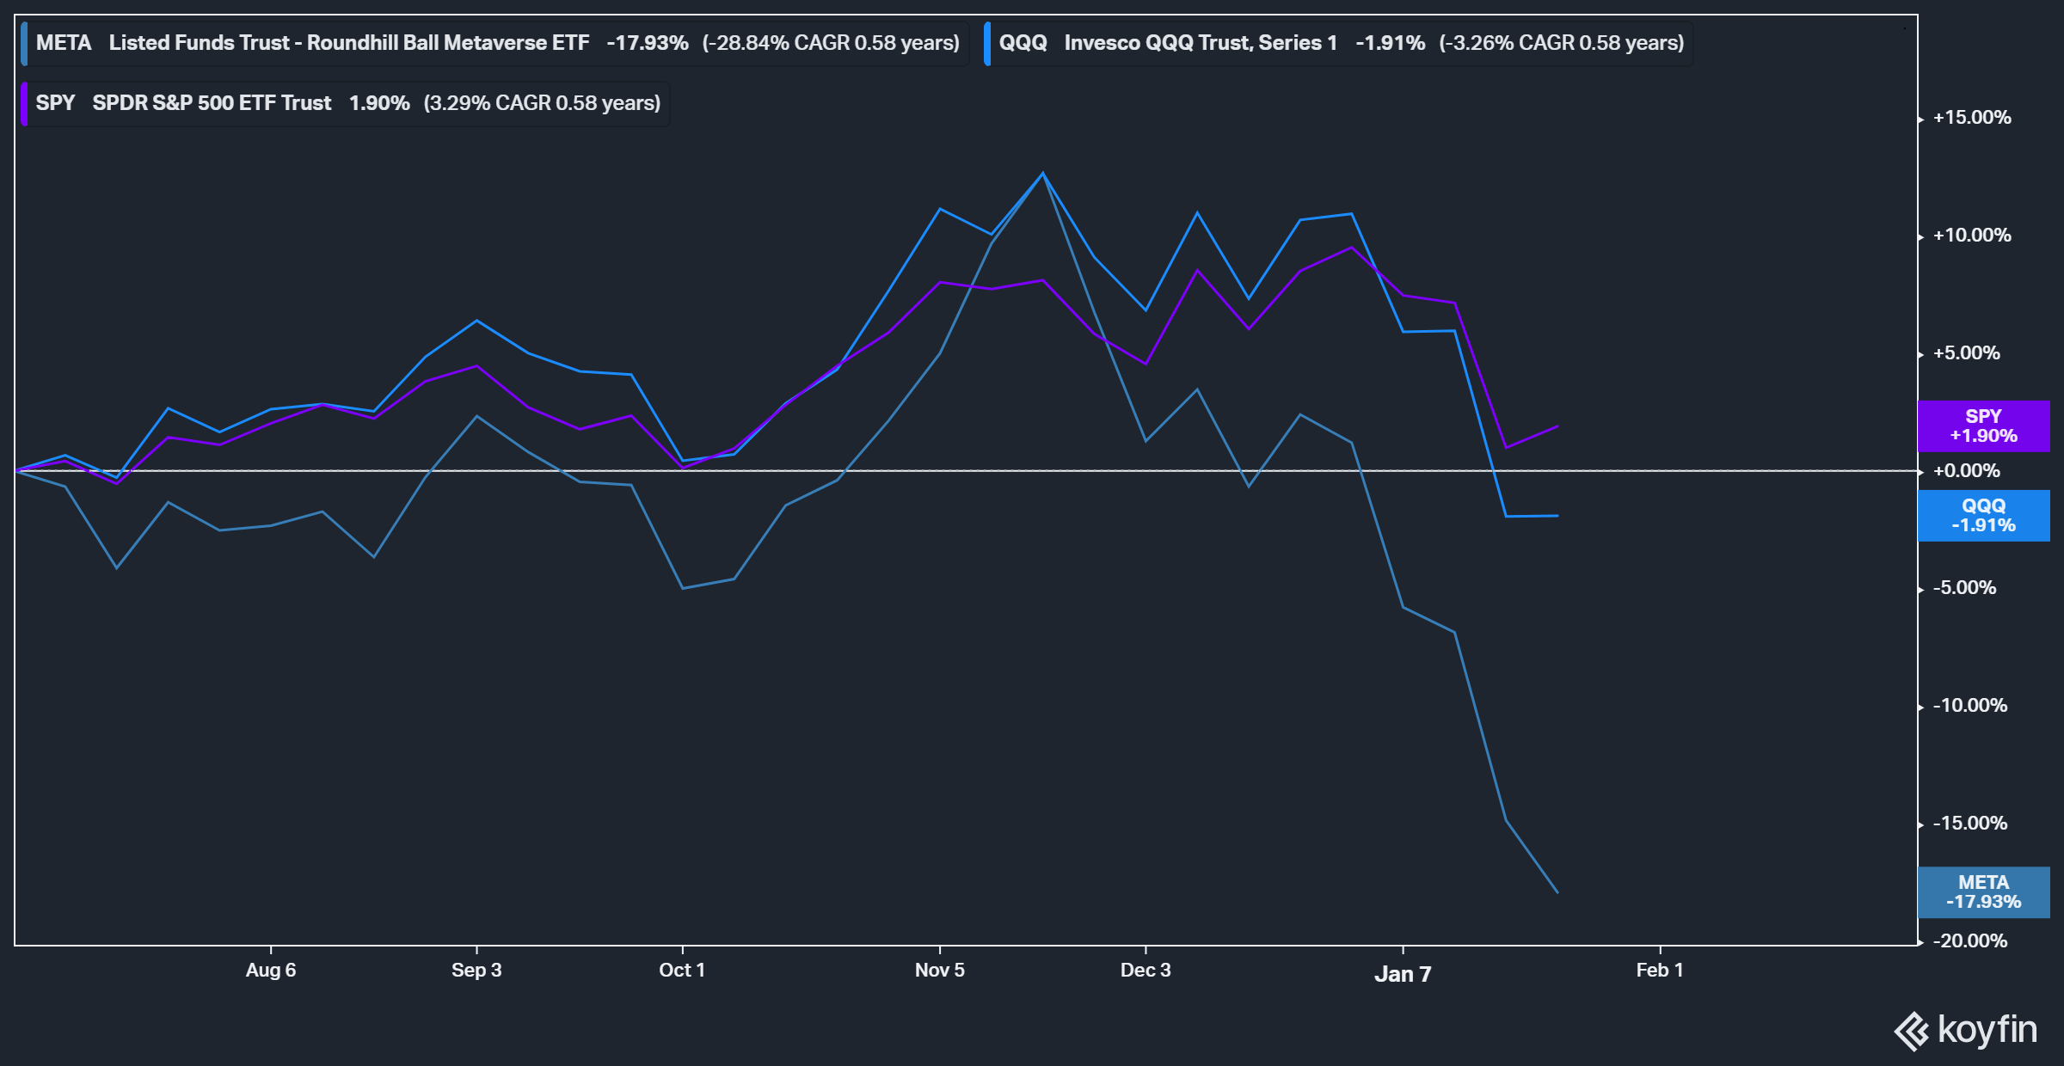Click the +0.00% axis label
2064x1066 pixels.
click(x=1967, y=471)
